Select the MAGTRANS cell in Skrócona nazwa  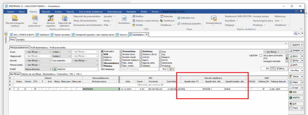tap(100, 89)
